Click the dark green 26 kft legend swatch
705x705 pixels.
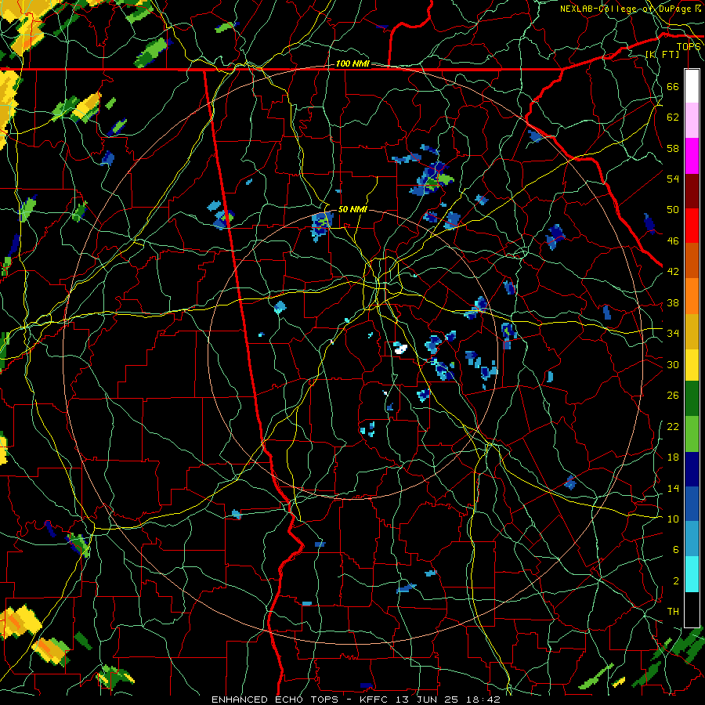pos(692,399)
